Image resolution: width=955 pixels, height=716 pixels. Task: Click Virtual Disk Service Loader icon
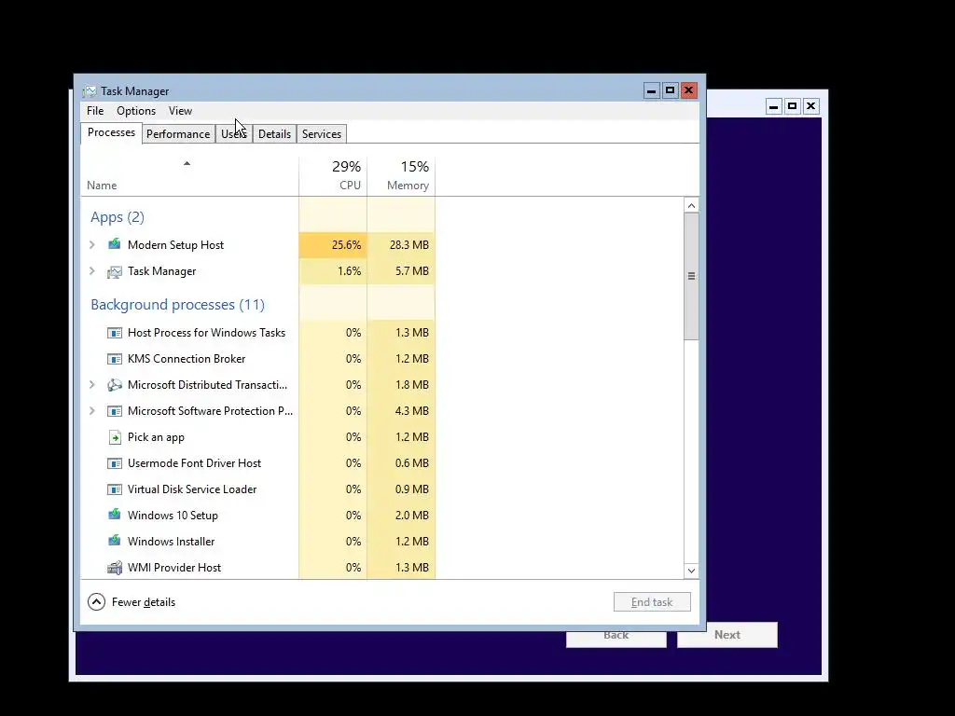[115, 490]
